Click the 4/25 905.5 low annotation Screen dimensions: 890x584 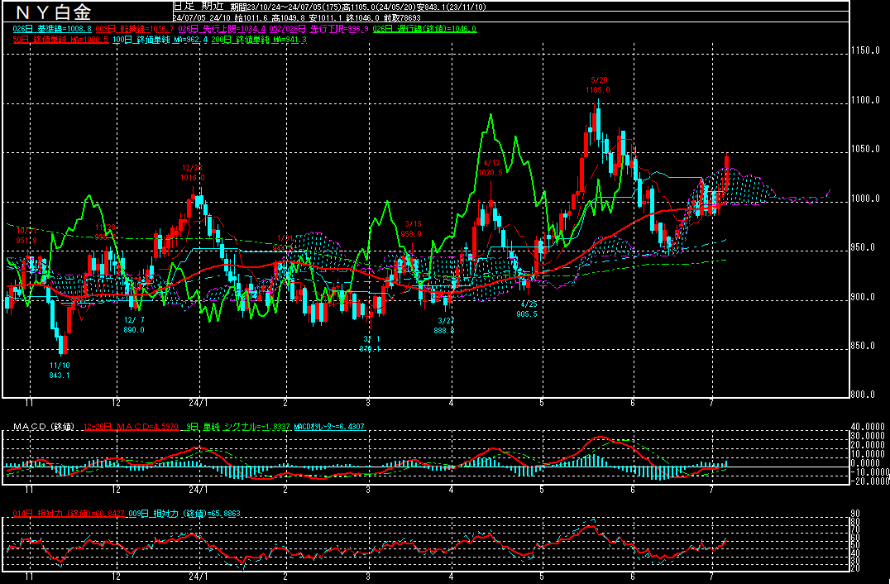click(x=527, y=309)
